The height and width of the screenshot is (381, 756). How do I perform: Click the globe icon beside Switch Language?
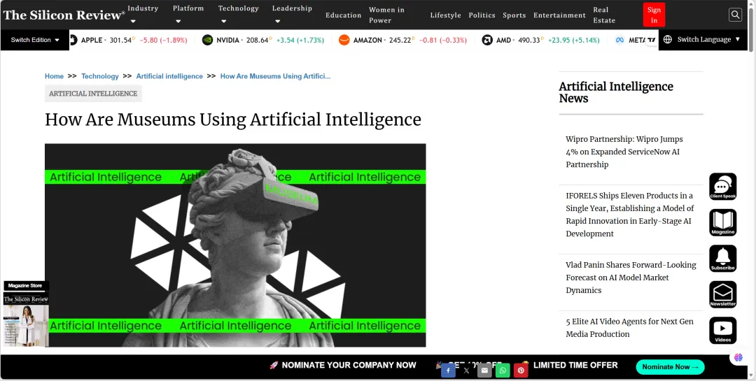(x=668, y=39)
